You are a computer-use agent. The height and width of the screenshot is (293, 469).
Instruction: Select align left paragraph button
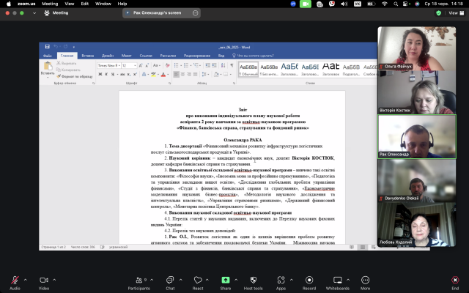[x=176, y=75]
